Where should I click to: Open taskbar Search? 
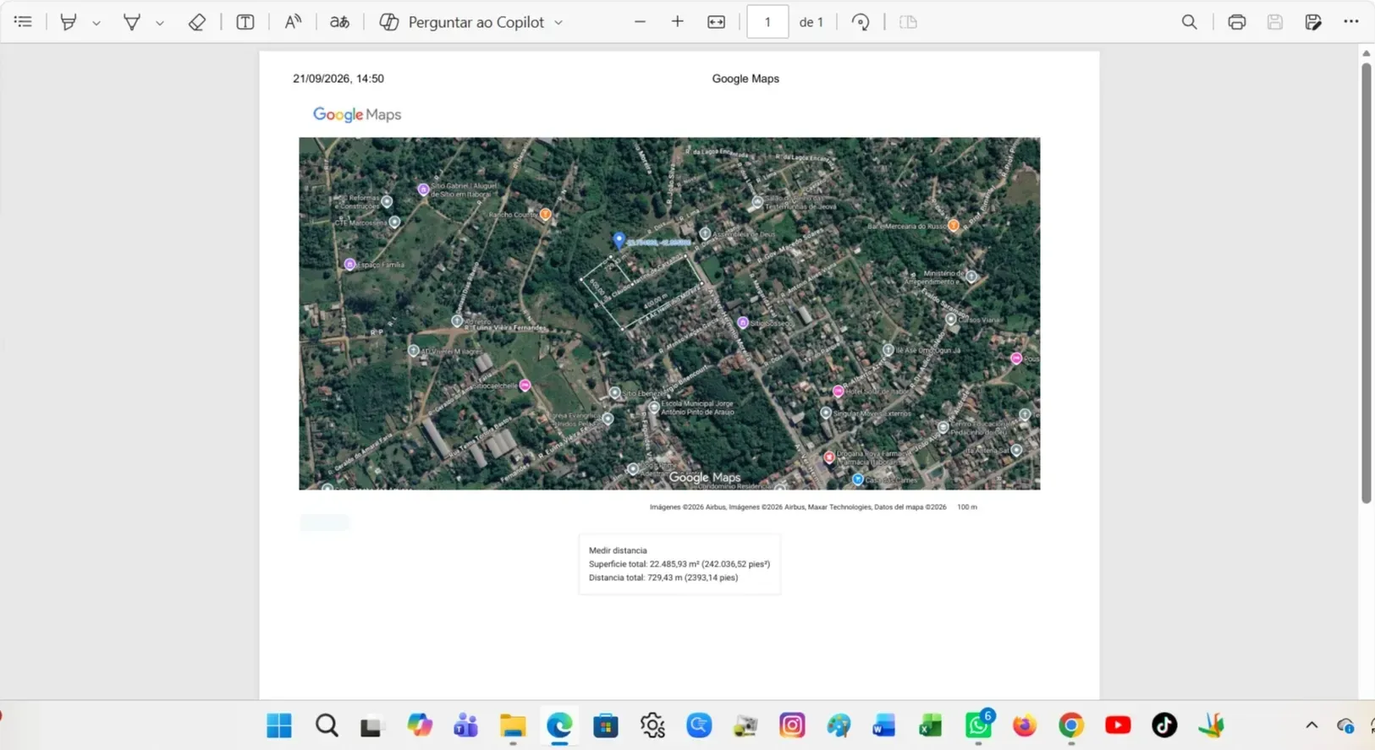point(327,725)
